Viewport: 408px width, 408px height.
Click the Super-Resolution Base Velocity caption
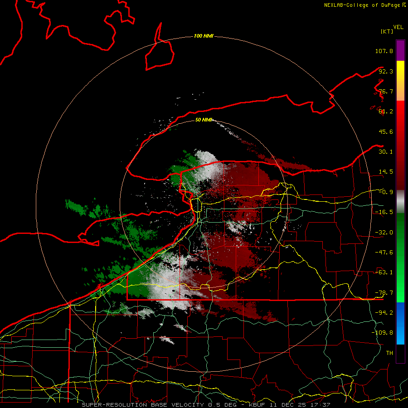click(206, 405)
